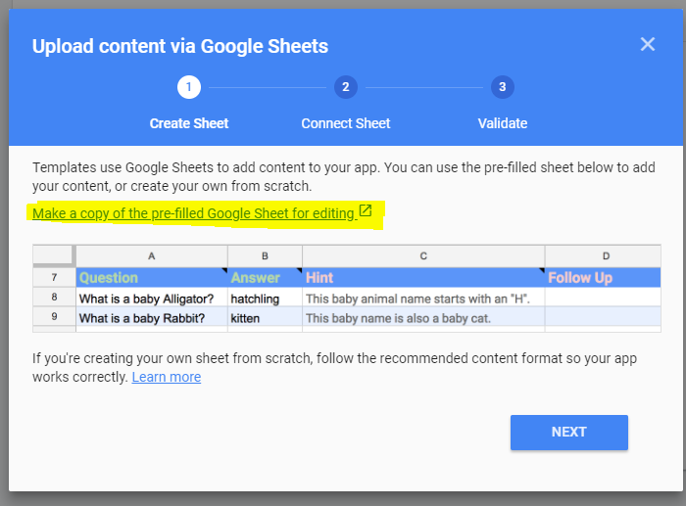Click the step 3 circle
This screenshot has height=506, width=686.
point(502,87)
